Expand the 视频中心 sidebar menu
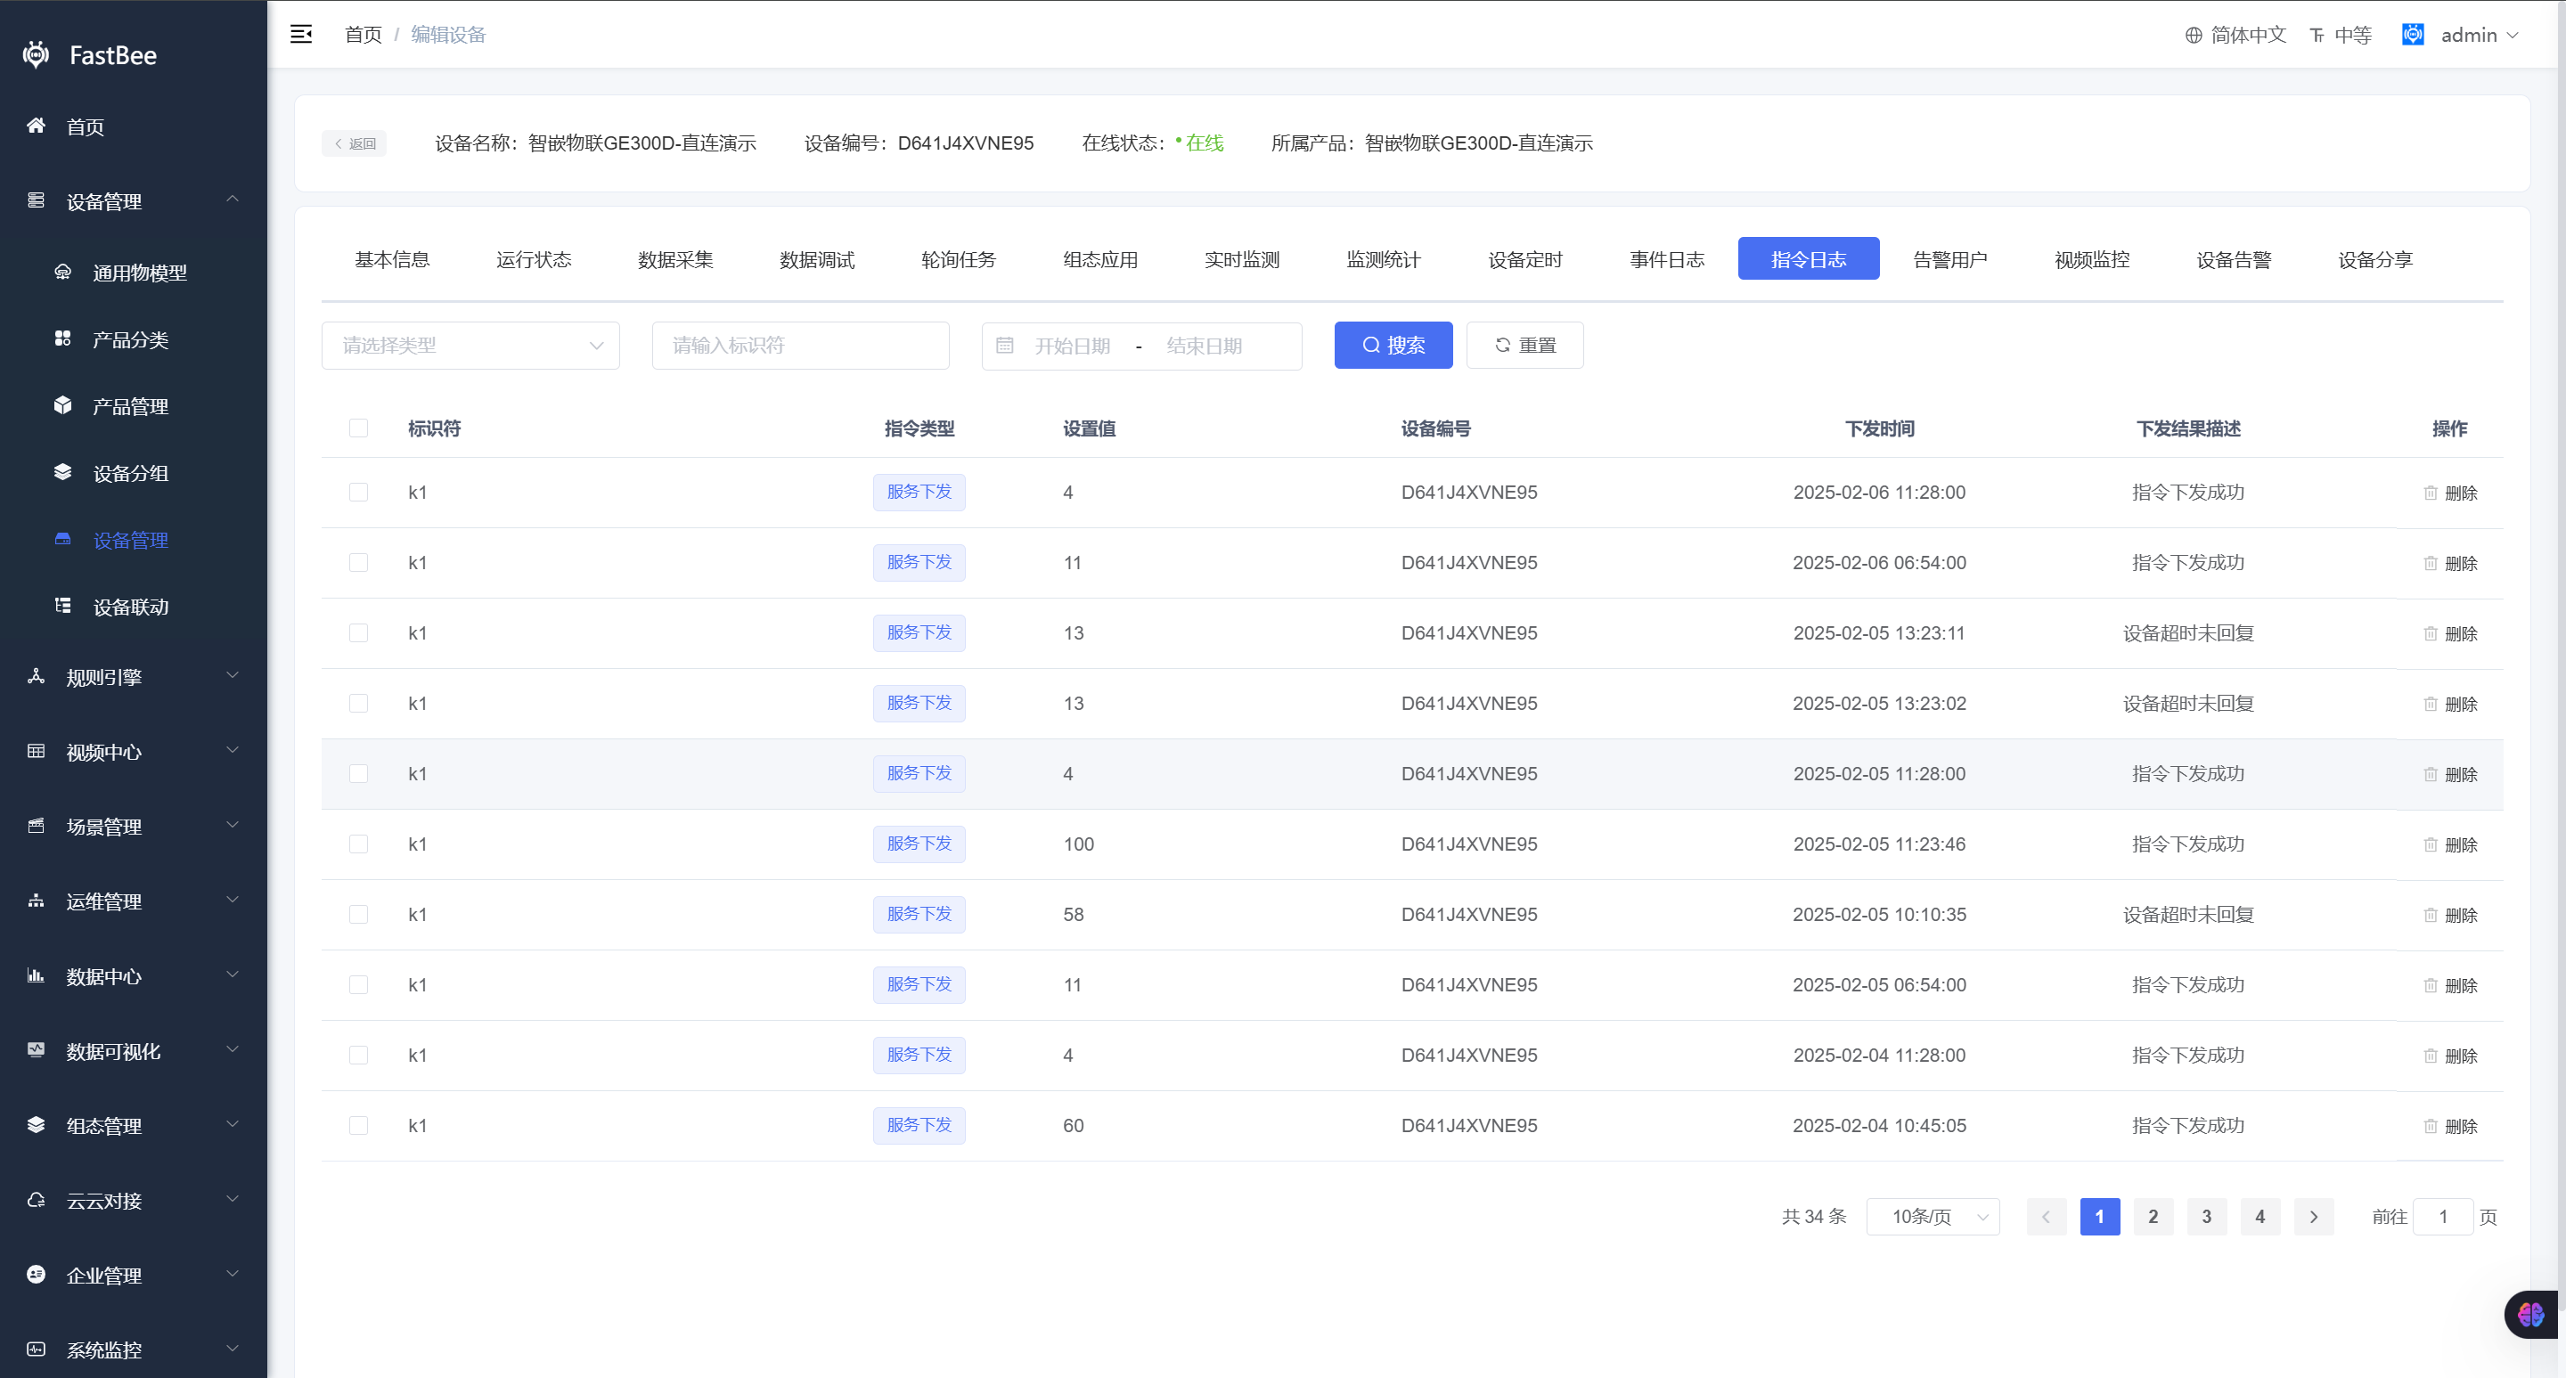 pos(134,752)
